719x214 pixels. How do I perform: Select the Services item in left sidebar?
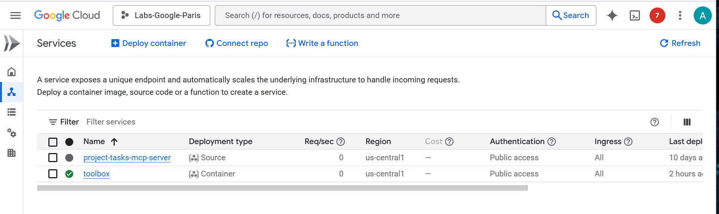pos(12,92)
